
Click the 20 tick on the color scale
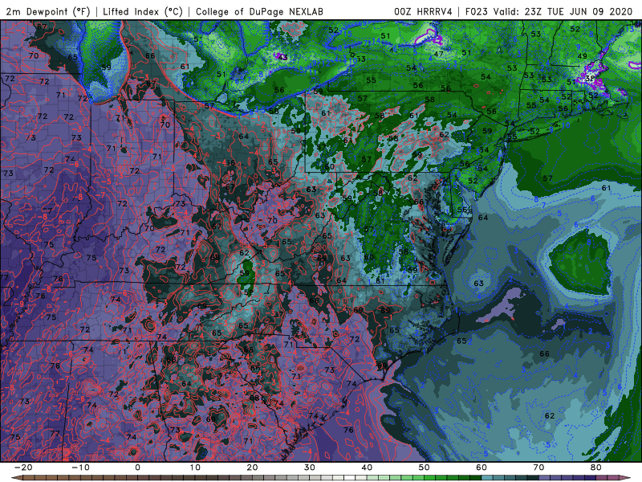(252, 468)
